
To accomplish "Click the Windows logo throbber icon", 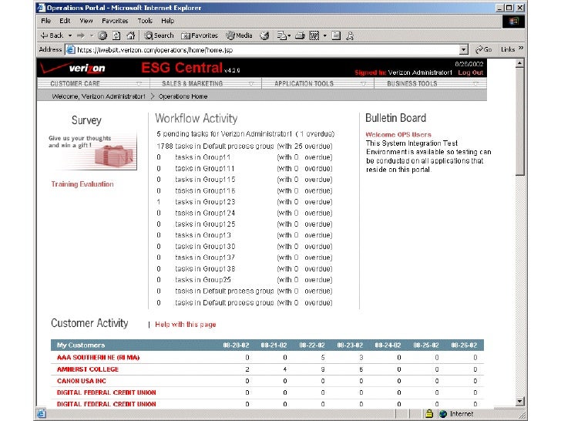I will pos(514,22).
